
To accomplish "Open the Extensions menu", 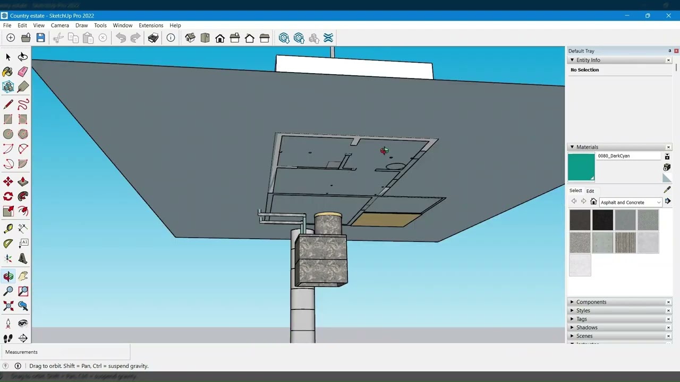I will point(151,25).
